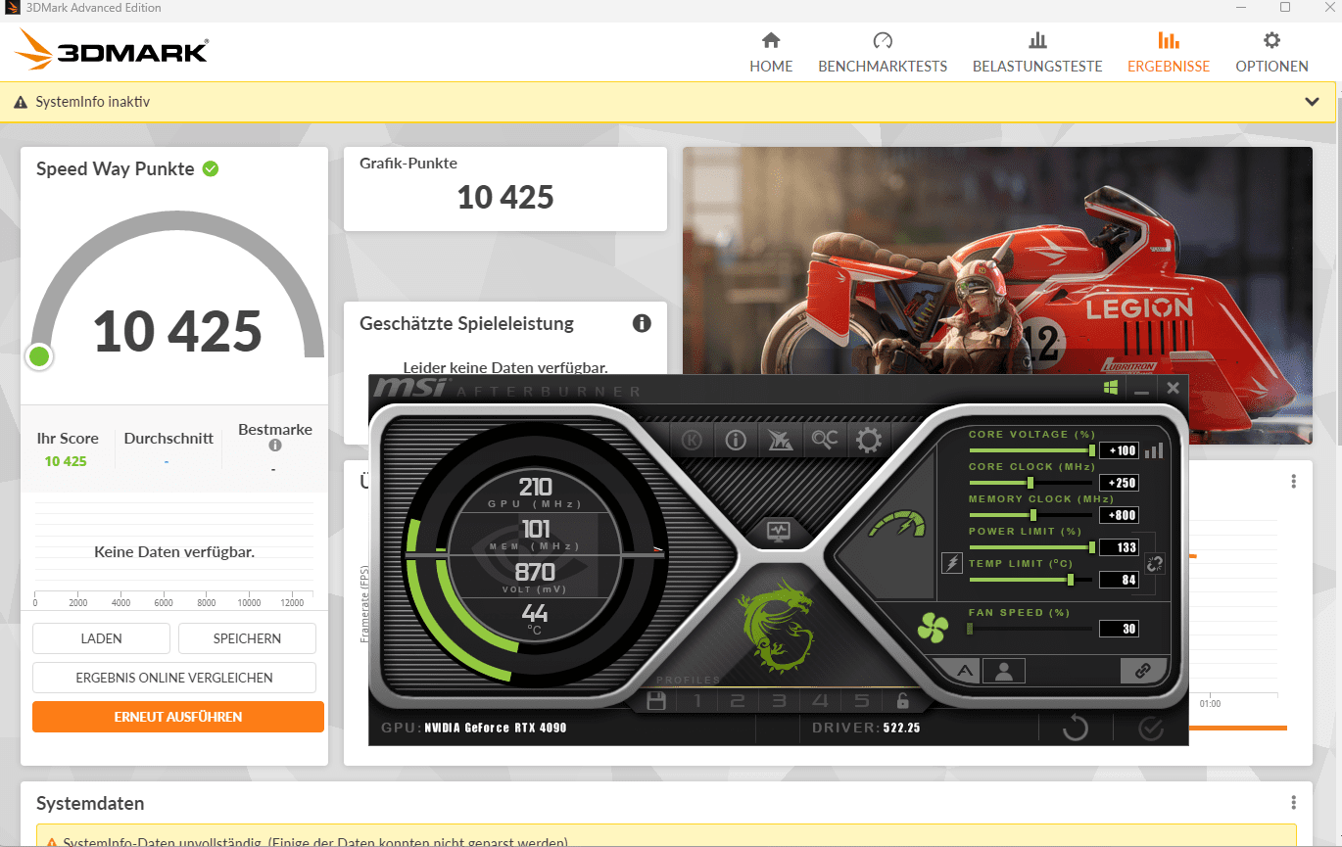1342x847 pixels.
Task: Toggle linking power and temp limits
Action: (x=1154, y=564)
